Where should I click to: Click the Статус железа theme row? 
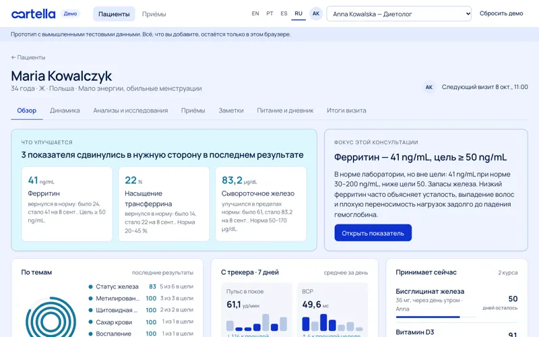coord(141,286)
